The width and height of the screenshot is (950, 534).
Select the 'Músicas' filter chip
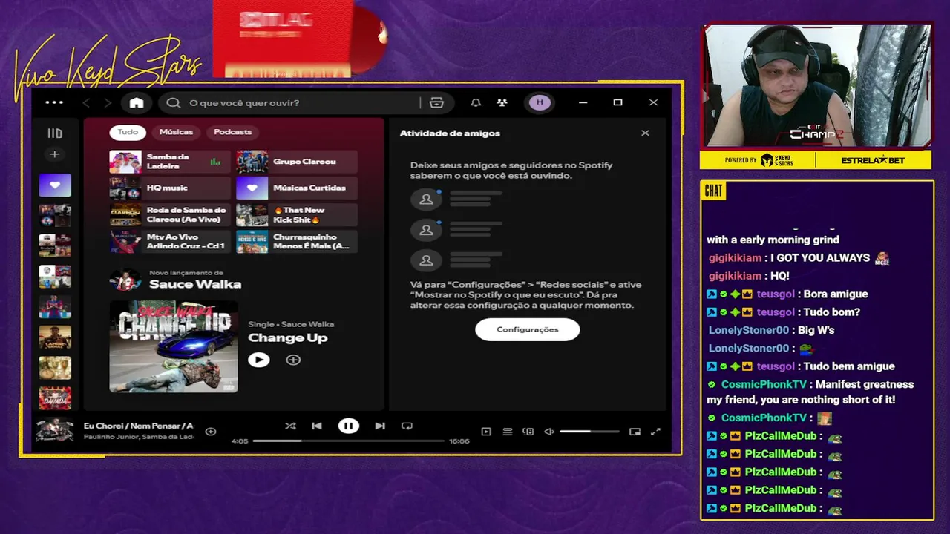tap(176, 132)
